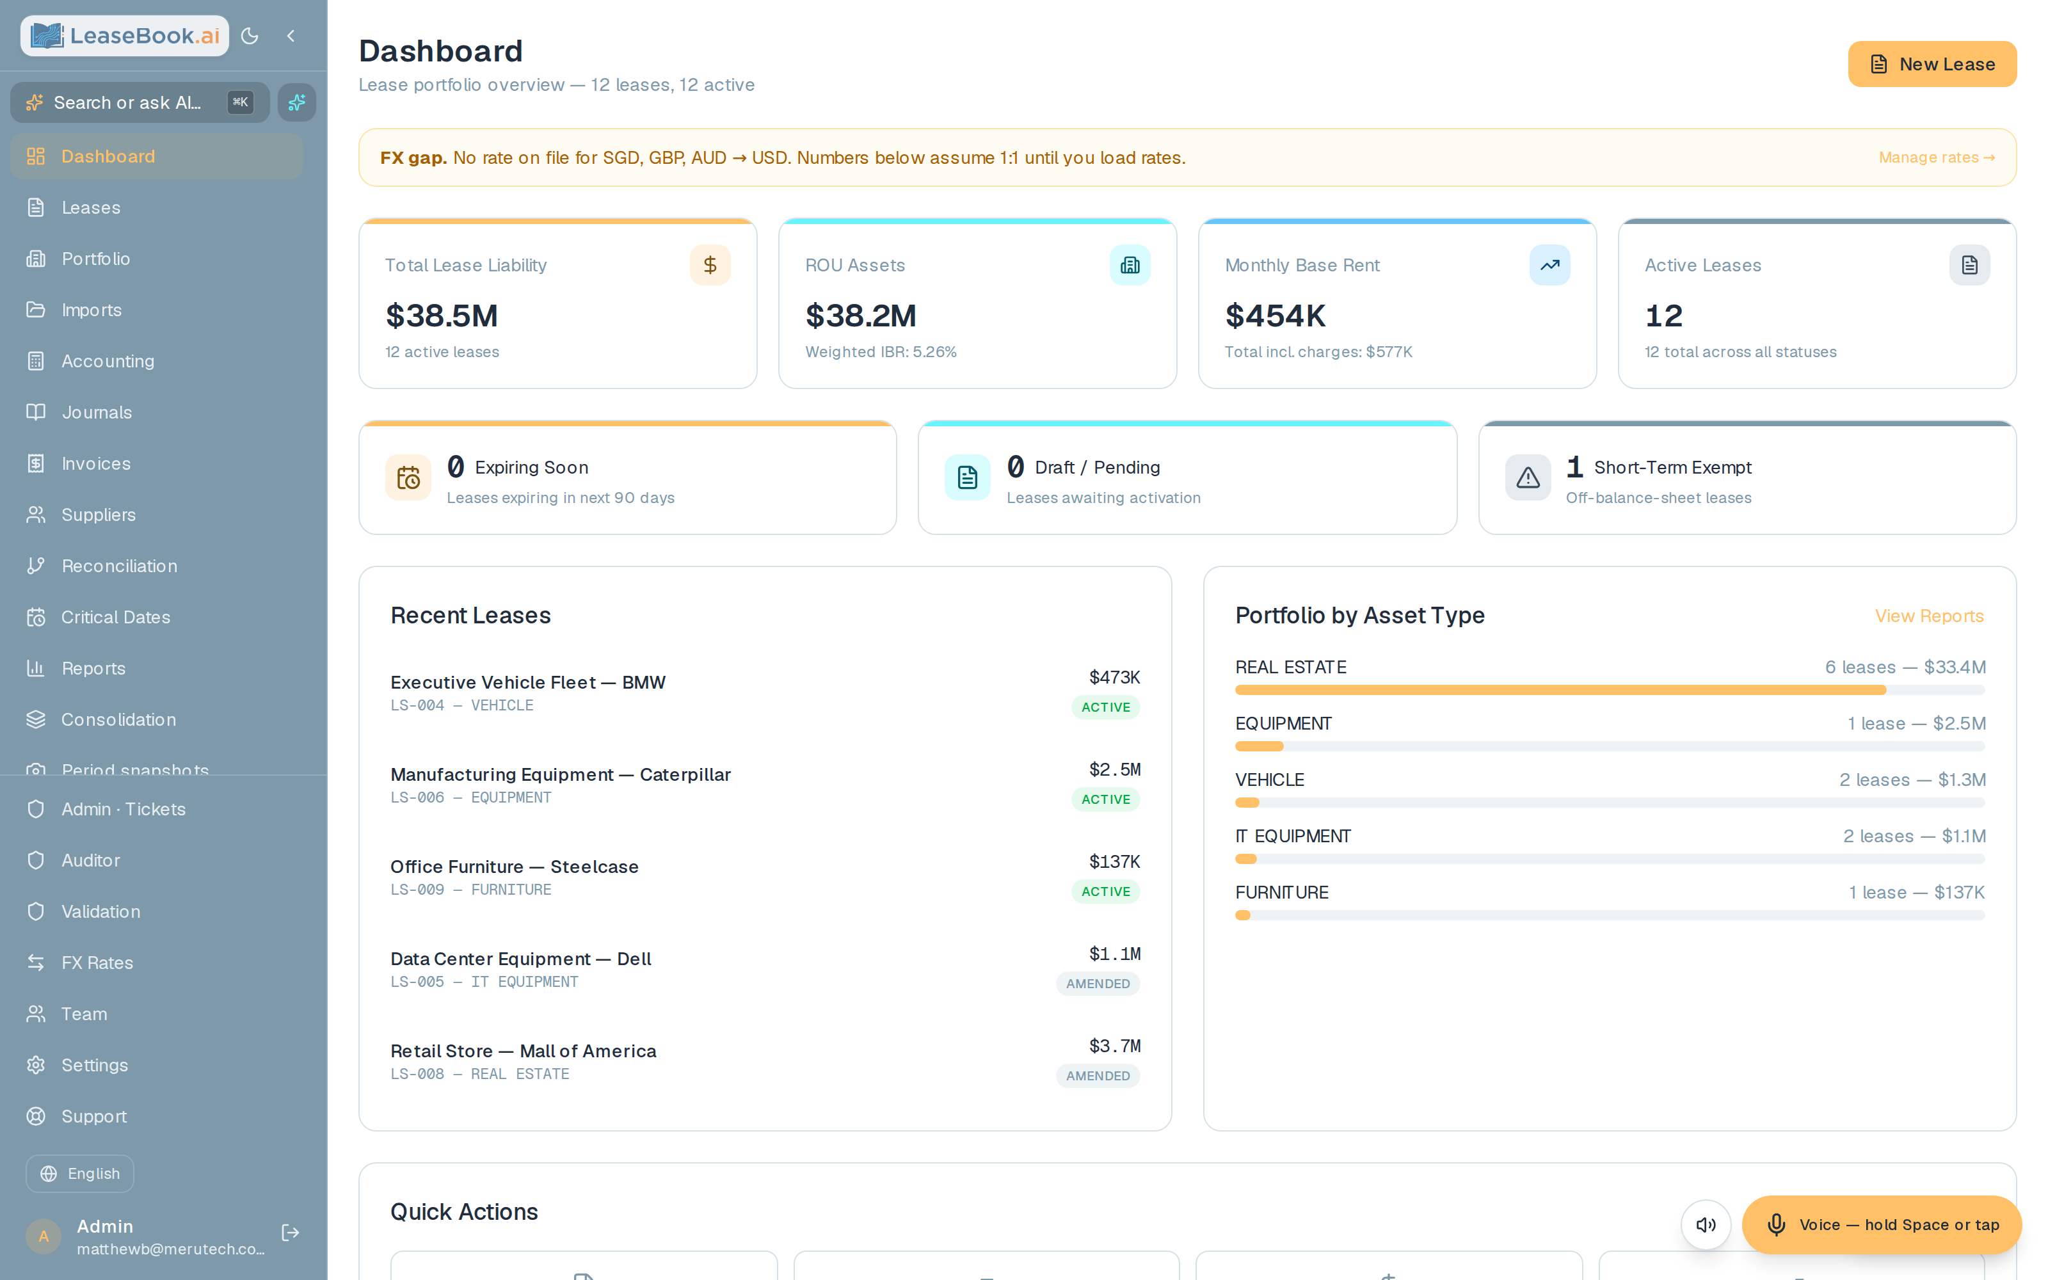Screen dimensions: 2048x1280
Task: Click the New Lease button
Action: [1932, 65]
